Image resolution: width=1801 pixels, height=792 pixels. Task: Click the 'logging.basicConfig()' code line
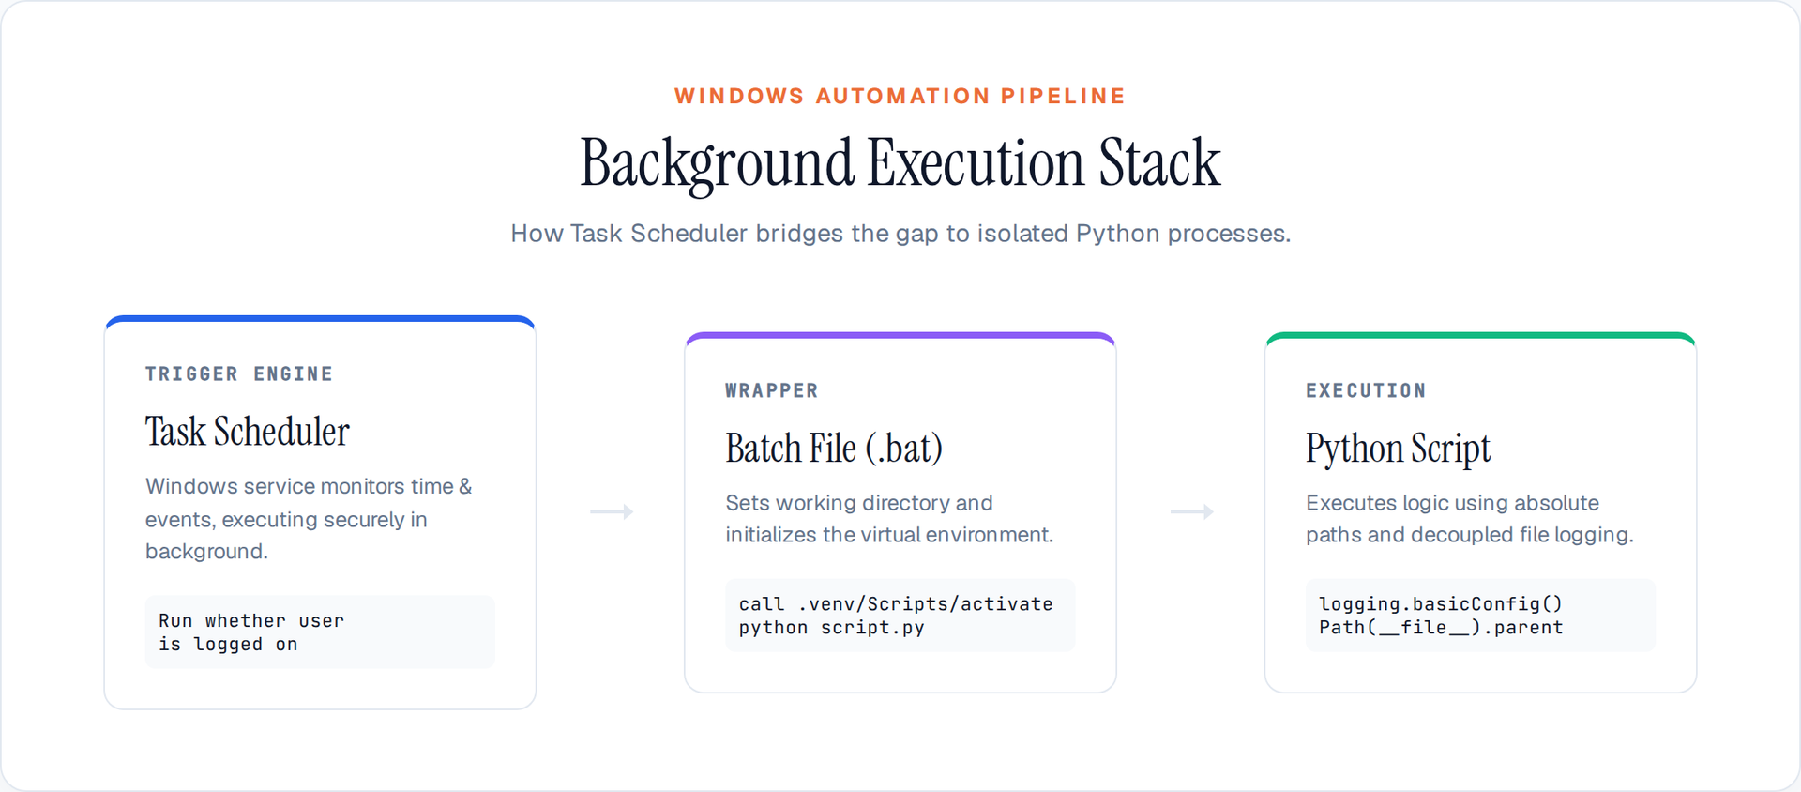pos(1441,604)
